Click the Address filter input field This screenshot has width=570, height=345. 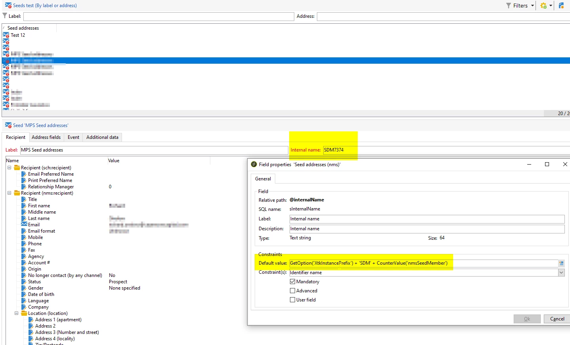point(443,16)
